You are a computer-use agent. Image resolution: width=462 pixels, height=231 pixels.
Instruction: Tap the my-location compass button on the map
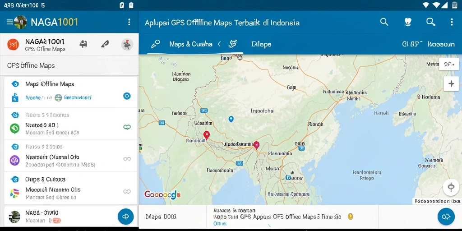[x=451, y=187]
